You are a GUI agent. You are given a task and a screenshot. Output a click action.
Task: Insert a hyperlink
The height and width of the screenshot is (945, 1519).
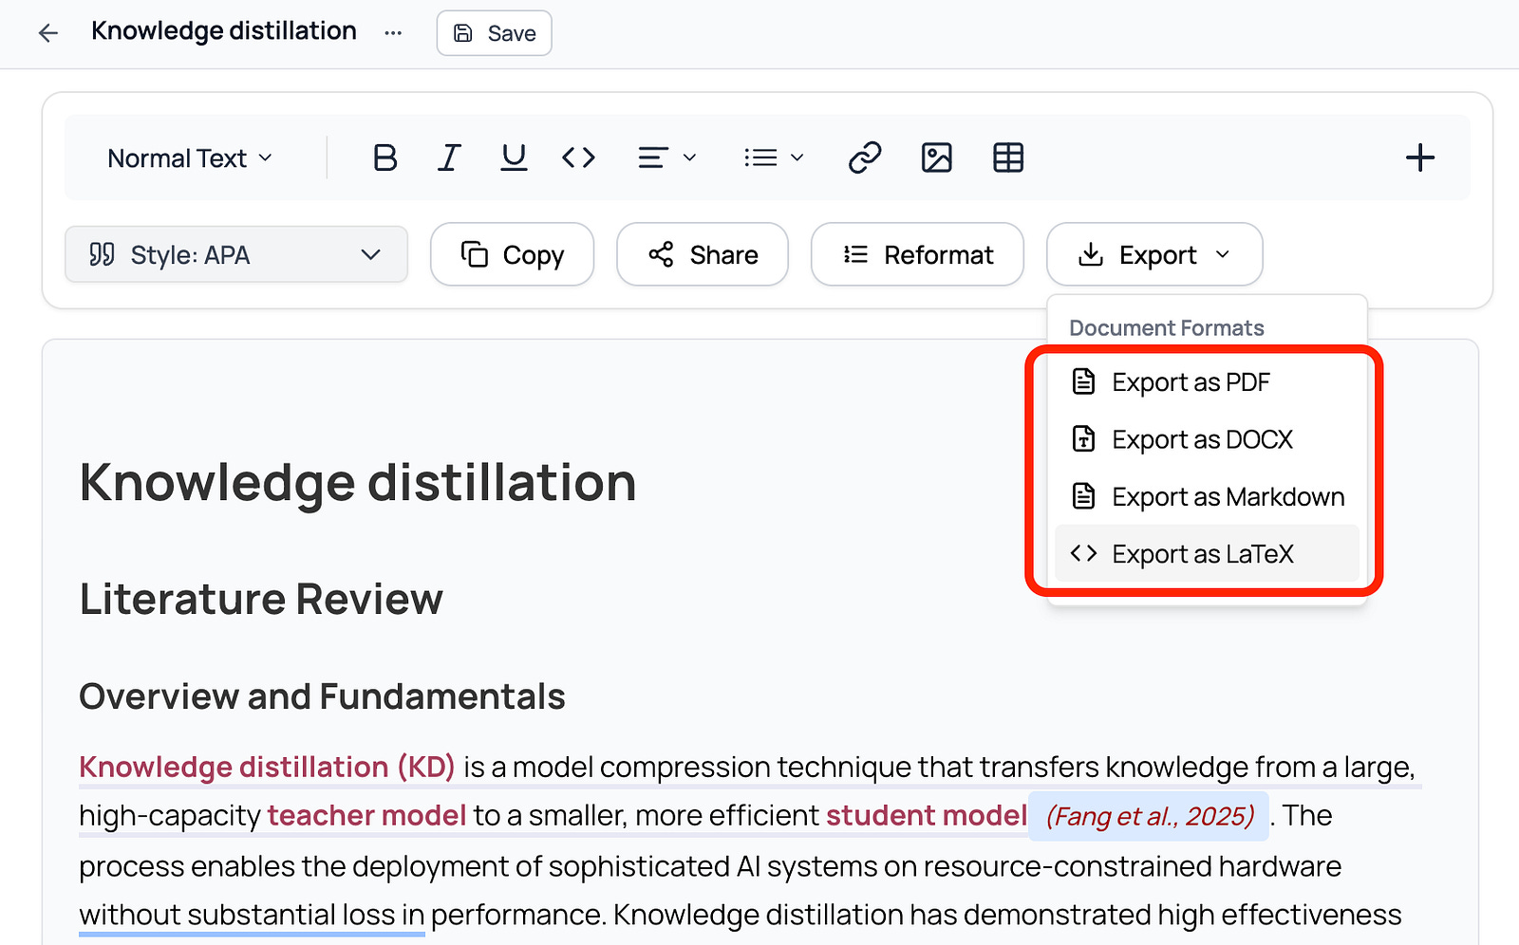865,157
